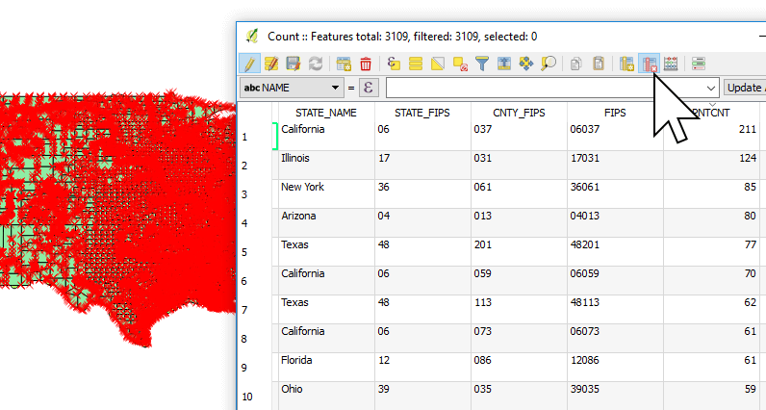Click FIPS cell 12086
Viewport: 766px width, 410px height.
pos(615,367)
